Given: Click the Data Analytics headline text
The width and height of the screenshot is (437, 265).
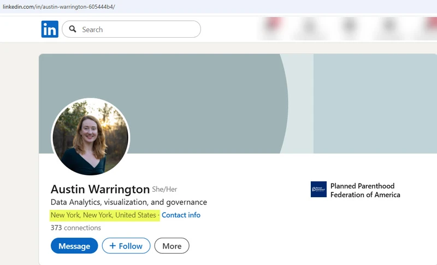Looking at the screenshot, I should click(128, 202).
